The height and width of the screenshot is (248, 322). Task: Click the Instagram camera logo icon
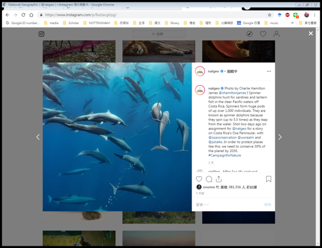(x=41, y=34)
